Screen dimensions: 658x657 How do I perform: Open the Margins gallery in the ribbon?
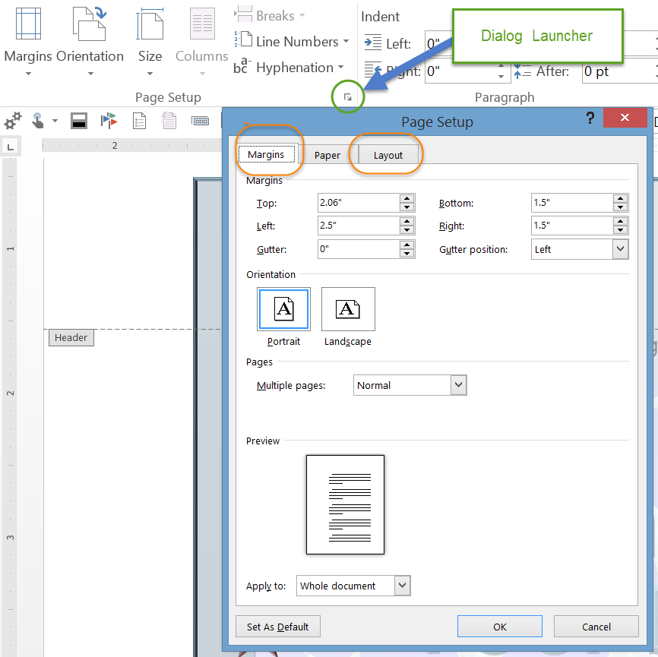pyautogui.click(x=28, y=41)
